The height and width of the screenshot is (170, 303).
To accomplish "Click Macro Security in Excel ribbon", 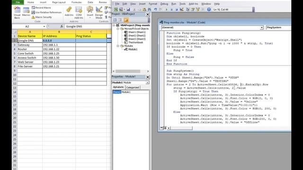I will click(42, 17).
